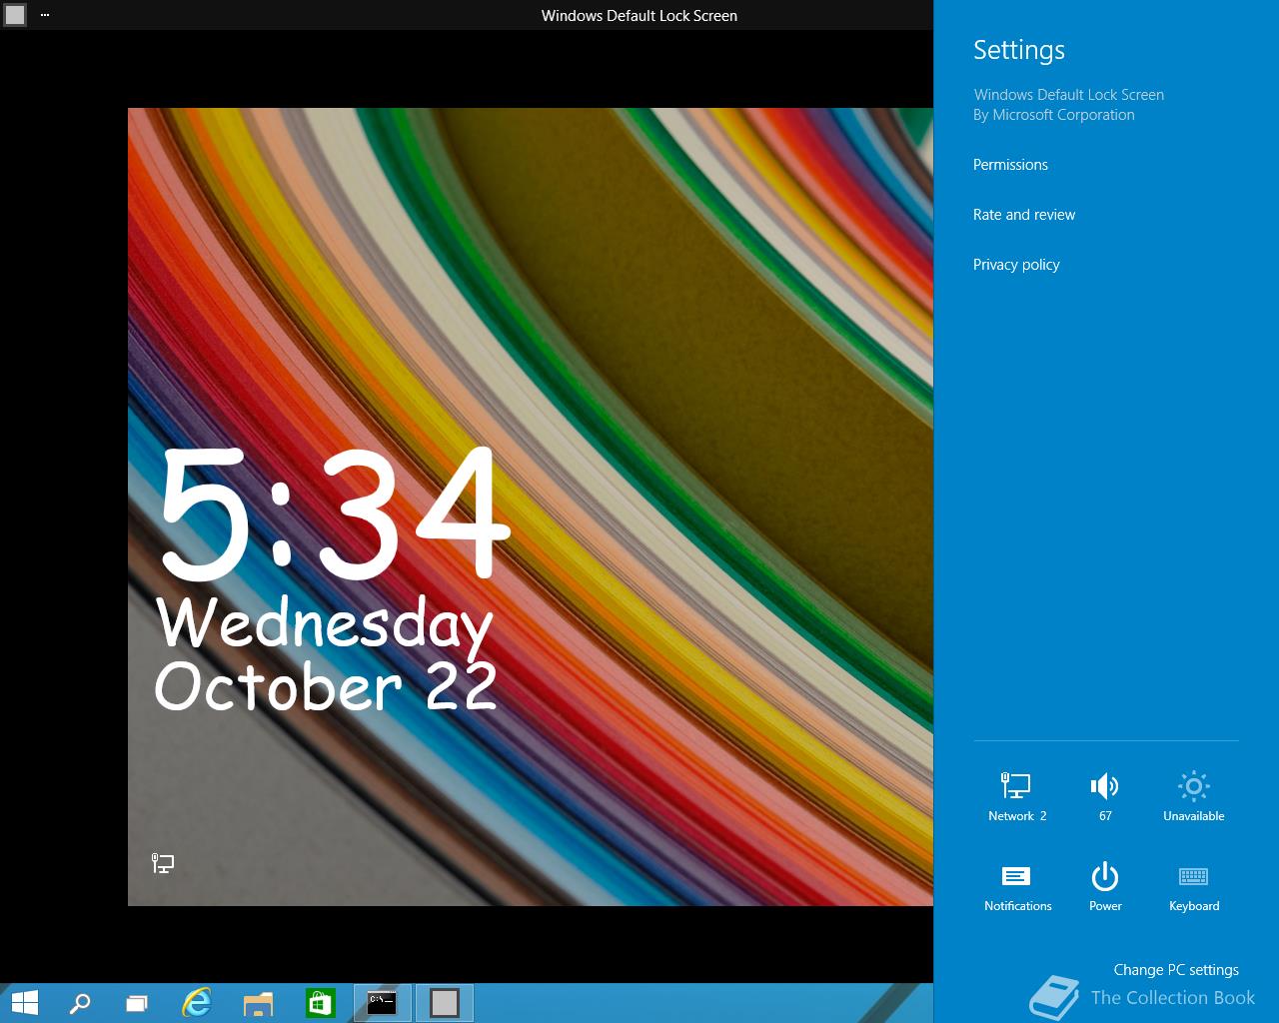Viewport: 1279px width, 1023px height.
Task: Click the Settings heading
Action: tap(1019, 50)
